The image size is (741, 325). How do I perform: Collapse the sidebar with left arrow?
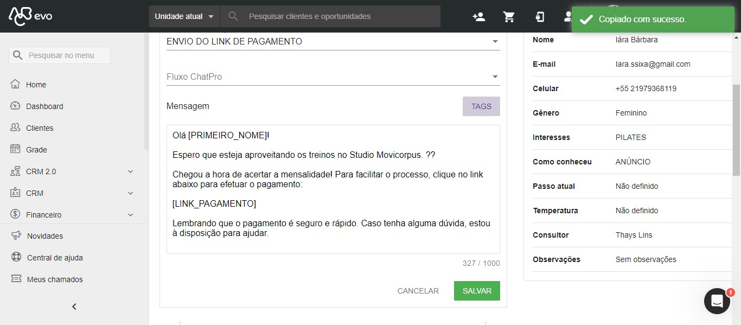tap(74, 307)
